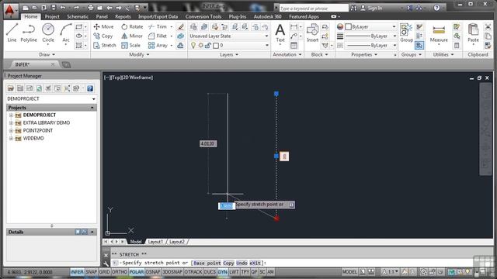The image size is (497, 279).
Task: Expand the Layers panel
Action: (229, 55)
